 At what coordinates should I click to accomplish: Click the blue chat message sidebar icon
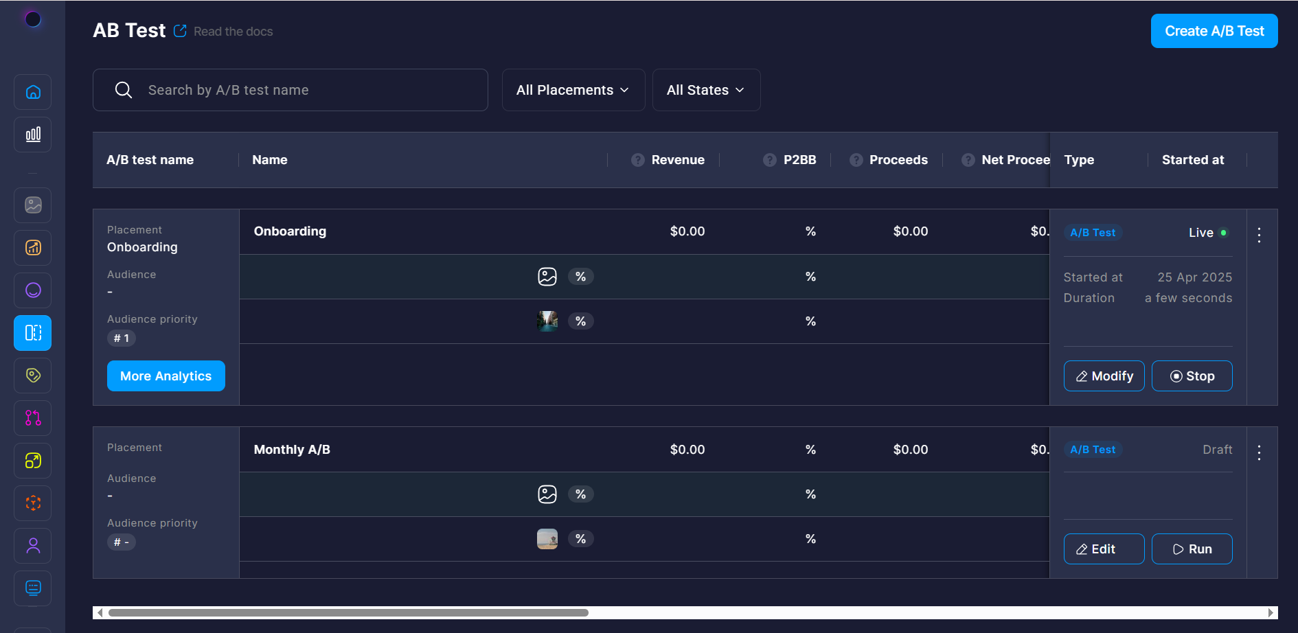coord(33,588)
